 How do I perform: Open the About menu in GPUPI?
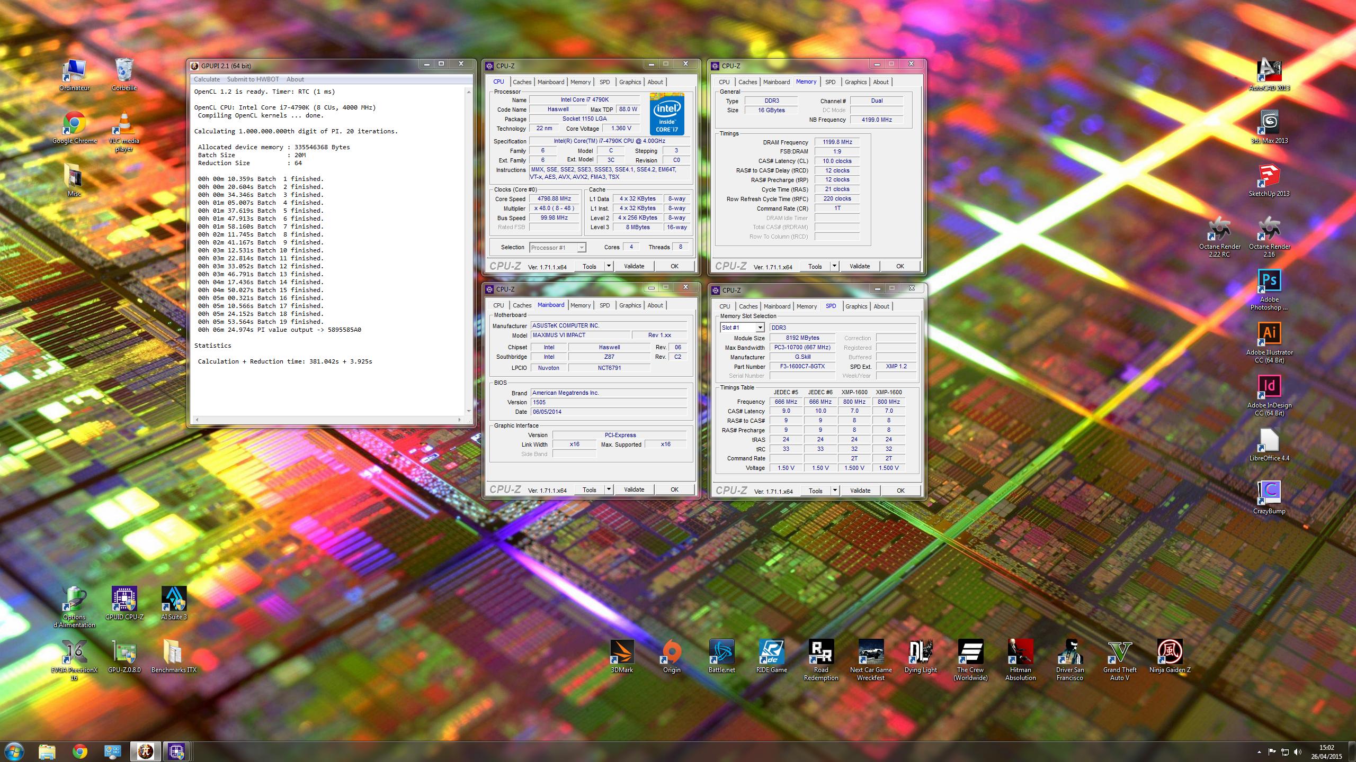click(295, 79)
